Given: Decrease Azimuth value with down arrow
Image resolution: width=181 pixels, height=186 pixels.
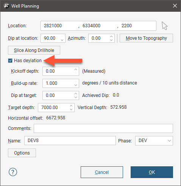Looking at the screenshot, I should (x=111, y=40).
